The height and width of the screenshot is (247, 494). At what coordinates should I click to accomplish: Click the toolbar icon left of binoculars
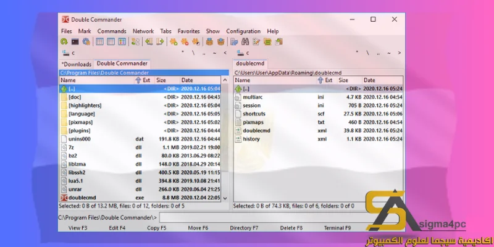234,41
